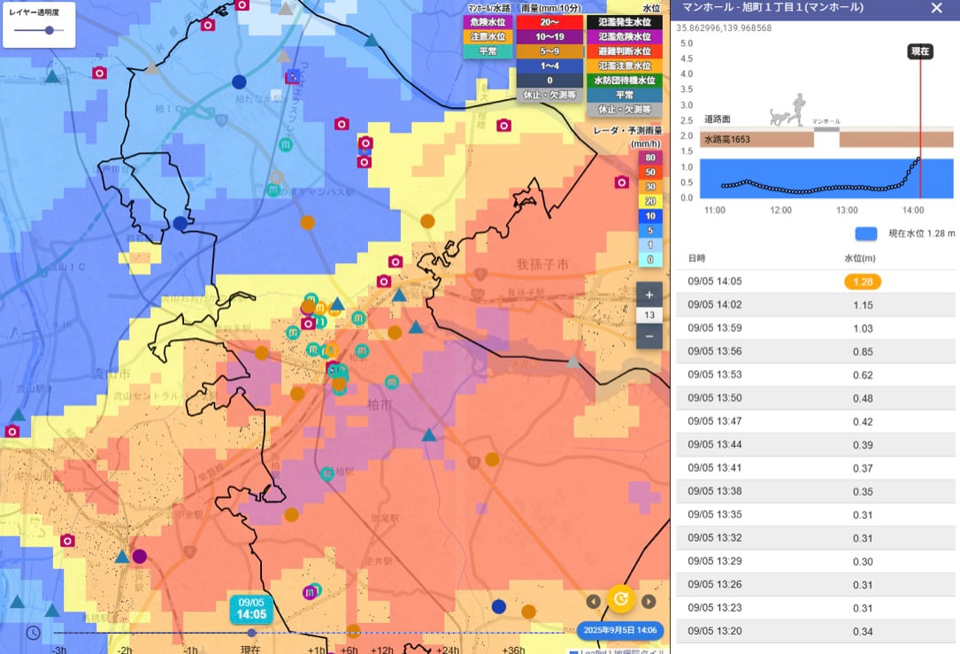Step to the previous time frame arrow
Image resolution: width=960 pixels, height=654 pixels.
tap(593, 601)
